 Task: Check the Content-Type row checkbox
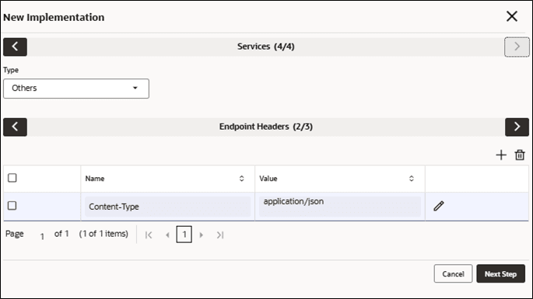pyautogui.click(x=12, y=206)
